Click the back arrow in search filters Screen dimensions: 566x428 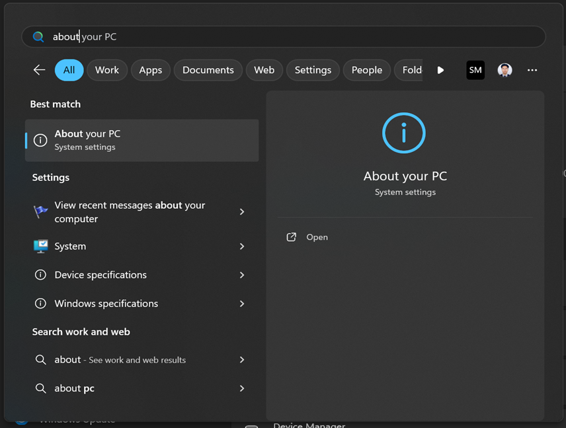(39, 70)
